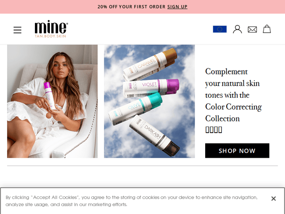285x214 pixels.
Task: Select the Olive teal-capped bottle
Action: [135, 109]
